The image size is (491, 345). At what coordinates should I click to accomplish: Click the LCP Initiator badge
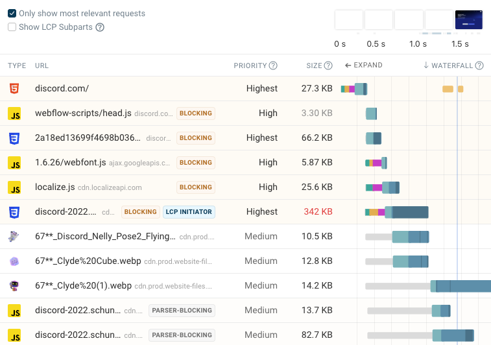(x=189, y=212)
